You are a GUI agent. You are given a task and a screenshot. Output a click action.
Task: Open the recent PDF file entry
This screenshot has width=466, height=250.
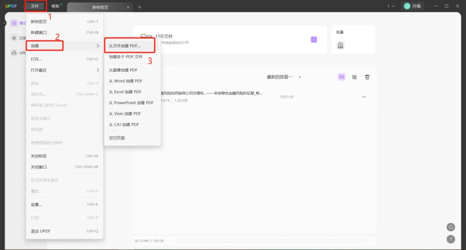pyautogui.click(x=254, y=96)
